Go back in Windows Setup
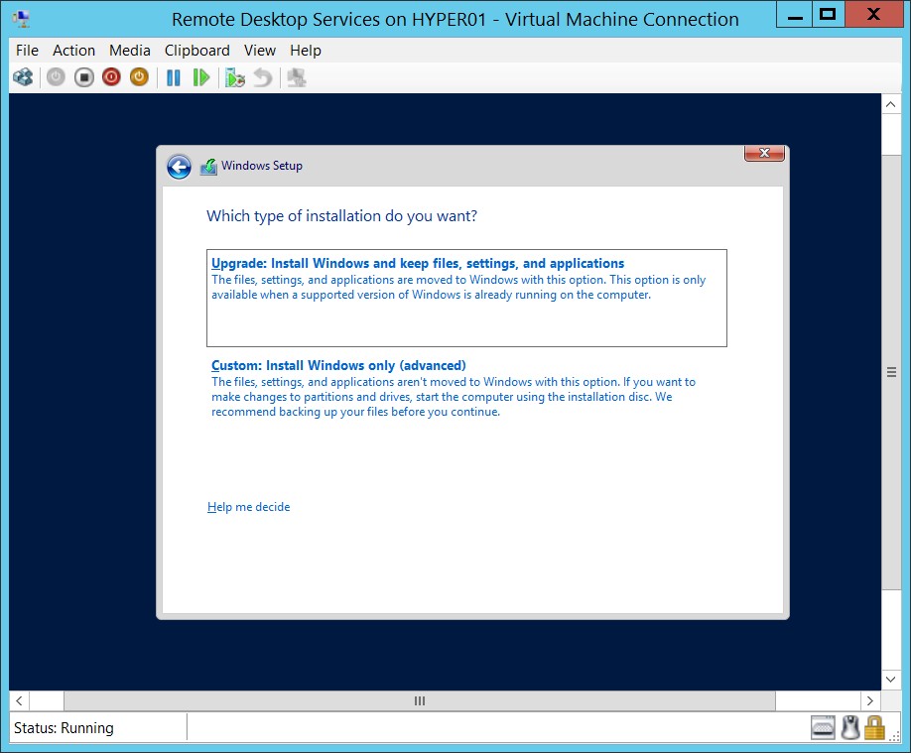Image resolution: width=911 pixels, height=753 pixels. pyautogui.click(x=179, y=167)
